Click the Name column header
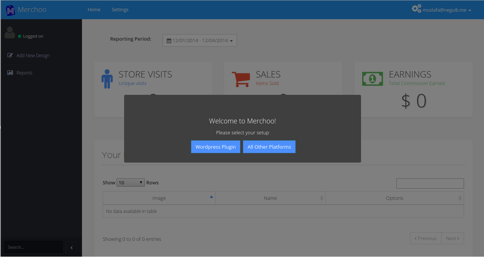 [270, 198]
